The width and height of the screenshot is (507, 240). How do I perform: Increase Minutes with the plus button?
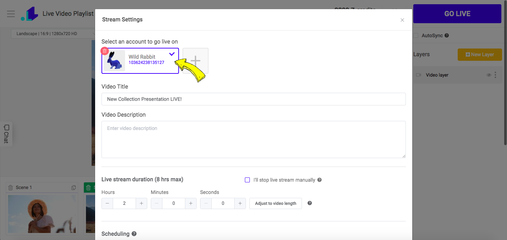[x=191, y=203]
